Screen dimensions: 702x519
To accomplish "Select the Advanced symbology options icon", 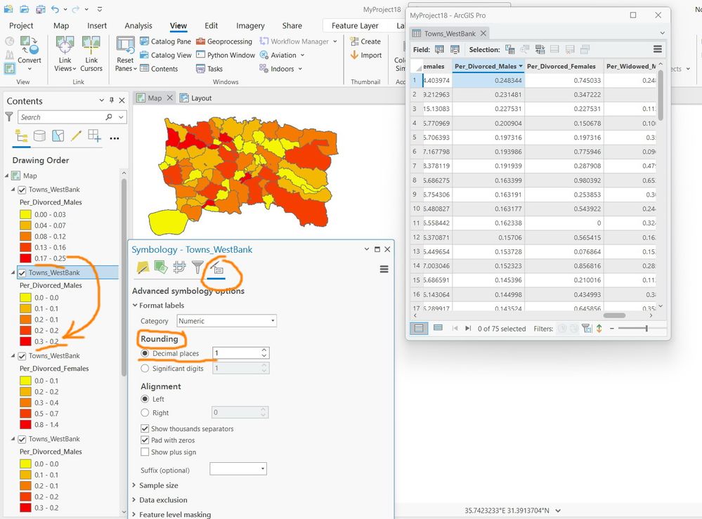I will 217,268.
